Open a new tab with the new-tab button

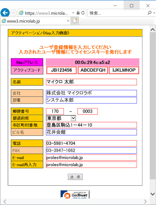click(75, 21)
